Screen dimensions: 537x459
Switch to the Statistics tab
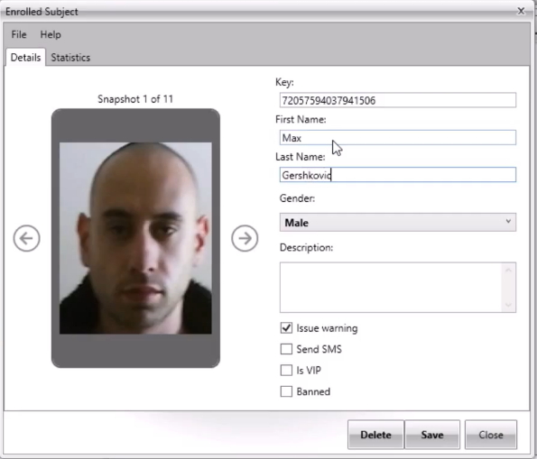pyautogui.click(x=70, y=58)
